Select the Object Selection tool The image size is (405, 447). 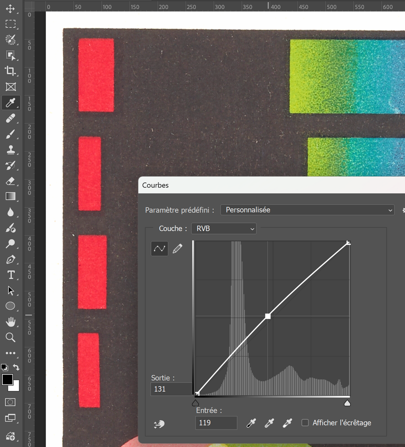[x=10, y=55]
